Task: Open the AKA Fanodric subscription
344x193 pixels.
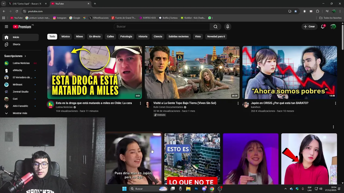Action: [20, 106]
